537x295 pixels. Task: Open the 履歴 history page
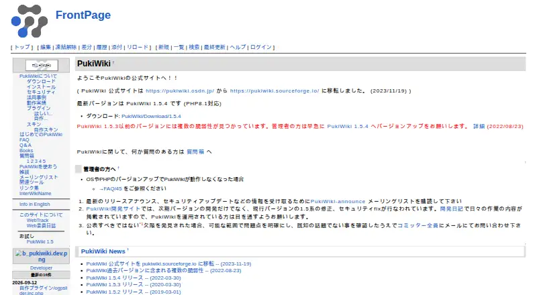(x=102, y=47)
